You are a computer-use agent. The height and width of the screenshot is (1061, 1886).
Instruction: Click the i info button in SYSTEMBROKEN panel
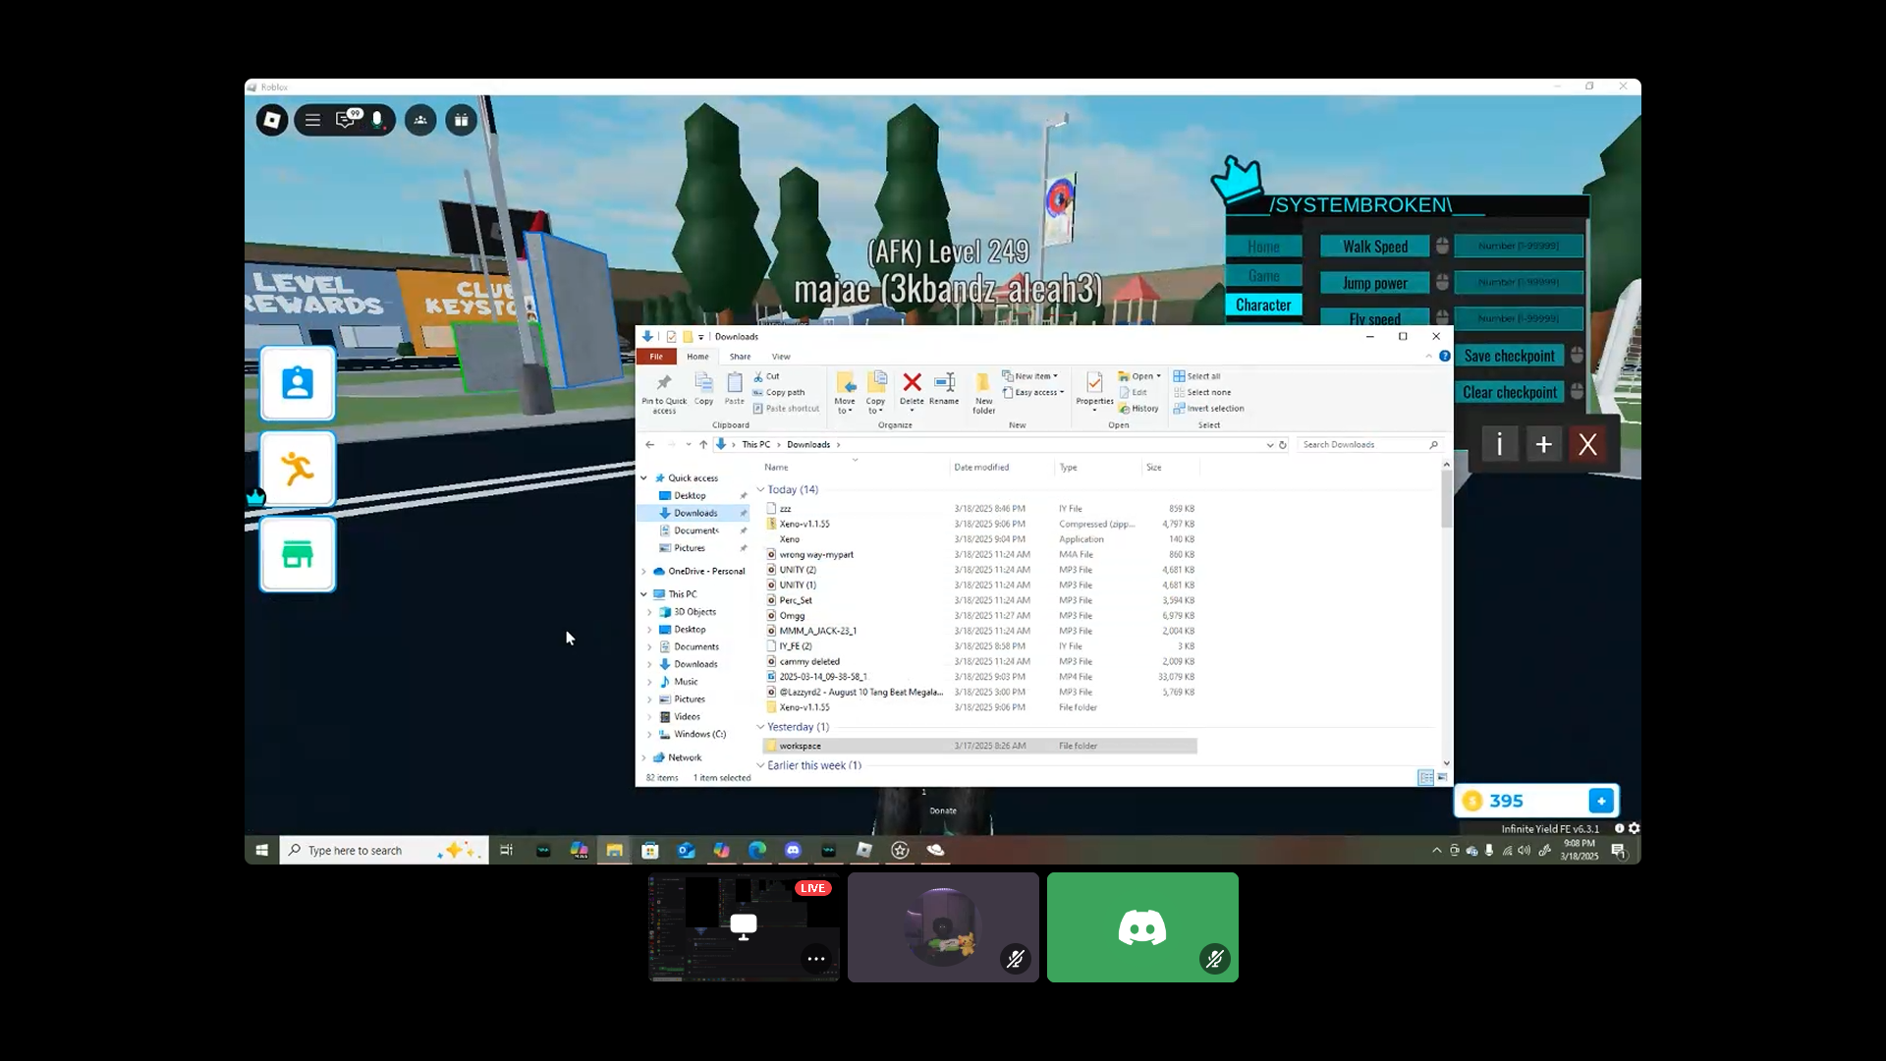pos(1499,444)
